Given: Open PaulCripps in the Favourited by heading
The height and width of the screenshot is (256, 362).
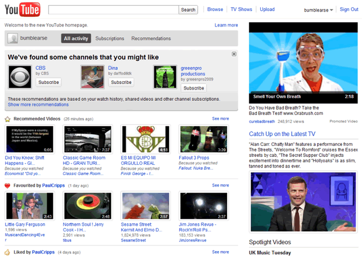Looking at the screenshot, I should (x=53, y=185).
